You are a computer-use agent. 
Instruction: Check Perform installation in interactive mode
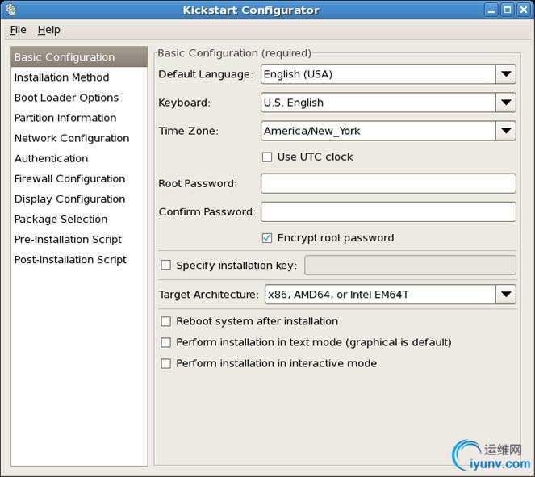[x=165, y=363]
